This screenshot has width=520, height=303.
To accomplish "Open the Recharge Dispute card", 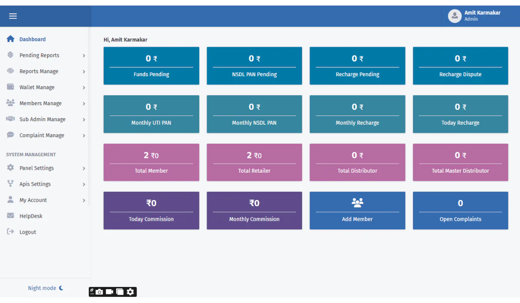I will click(x=461, y=66).
